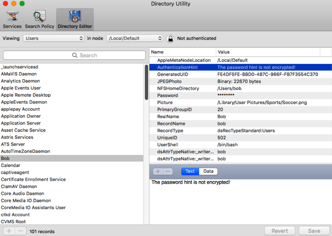Viewport: 332px width, 236px height.
Task: Select the Apple Events User record
Action: tap(72, 88)
